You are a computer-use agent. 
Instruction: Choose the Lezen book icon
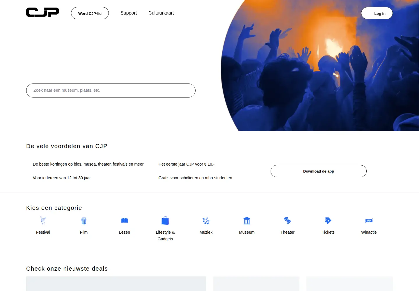pos(125,221)
